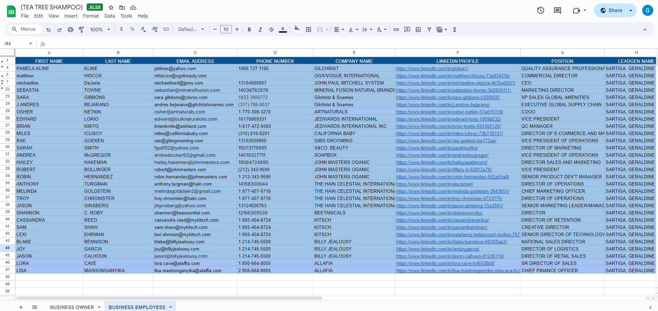The image size is (658, 311).
Task: Open the filter views dropdown
Action: pos(442,30)
